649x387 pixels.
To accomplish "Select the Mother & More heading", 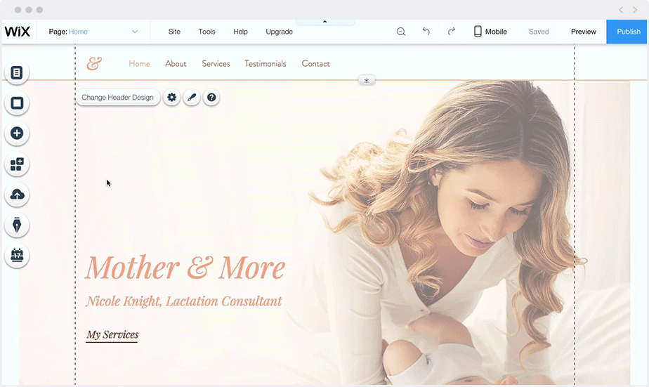I will pyautogui.click(x=185, y=267).
